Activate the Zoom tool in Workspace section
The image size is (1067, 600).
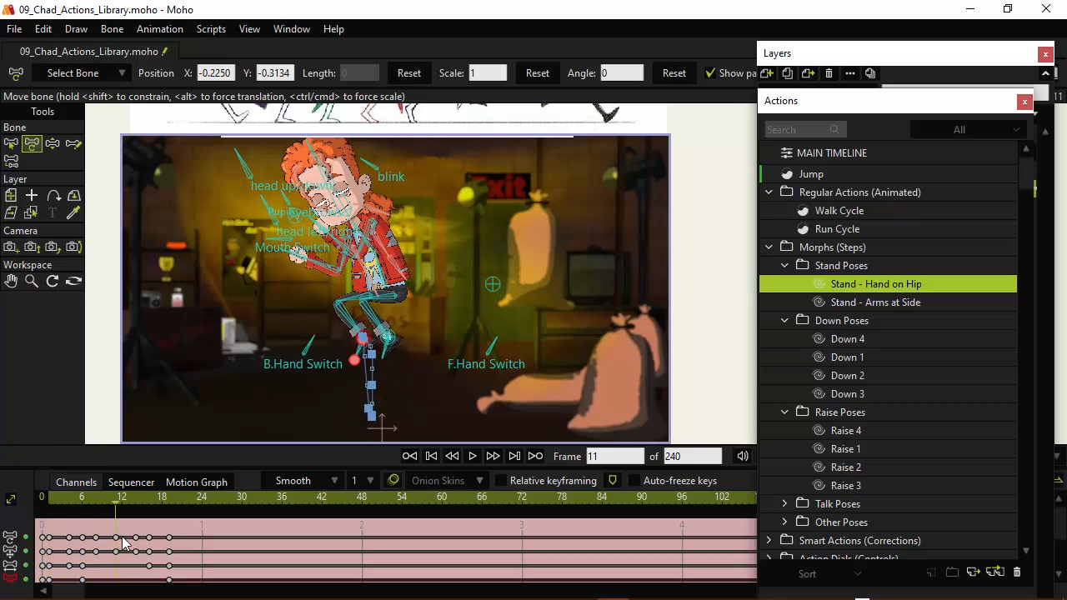pos(32,281)
